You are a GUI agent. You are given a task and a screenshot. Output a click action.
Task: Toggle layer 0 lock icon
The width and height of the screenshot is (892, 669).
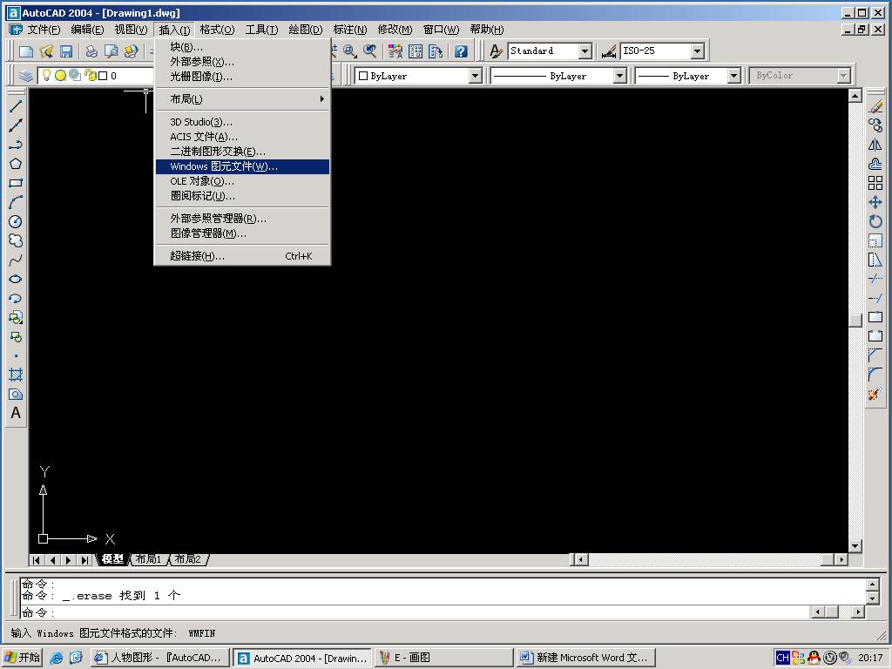pyautogui.click(x=90, y=75)
